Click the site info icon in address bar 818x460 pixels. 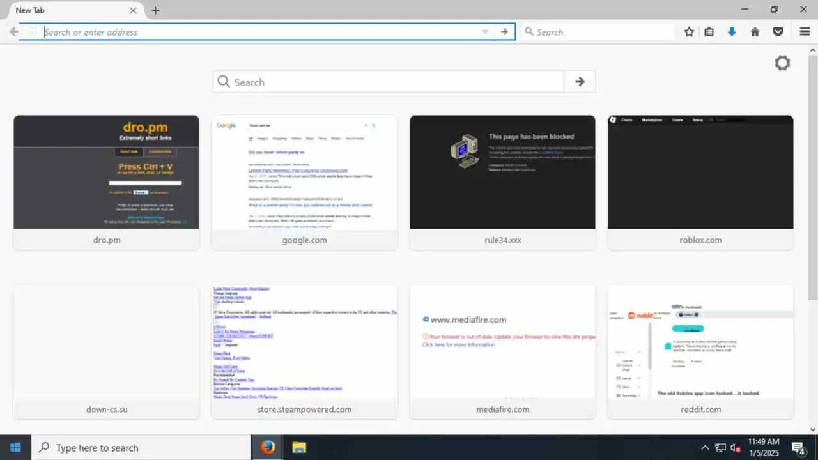coord(33,32)
